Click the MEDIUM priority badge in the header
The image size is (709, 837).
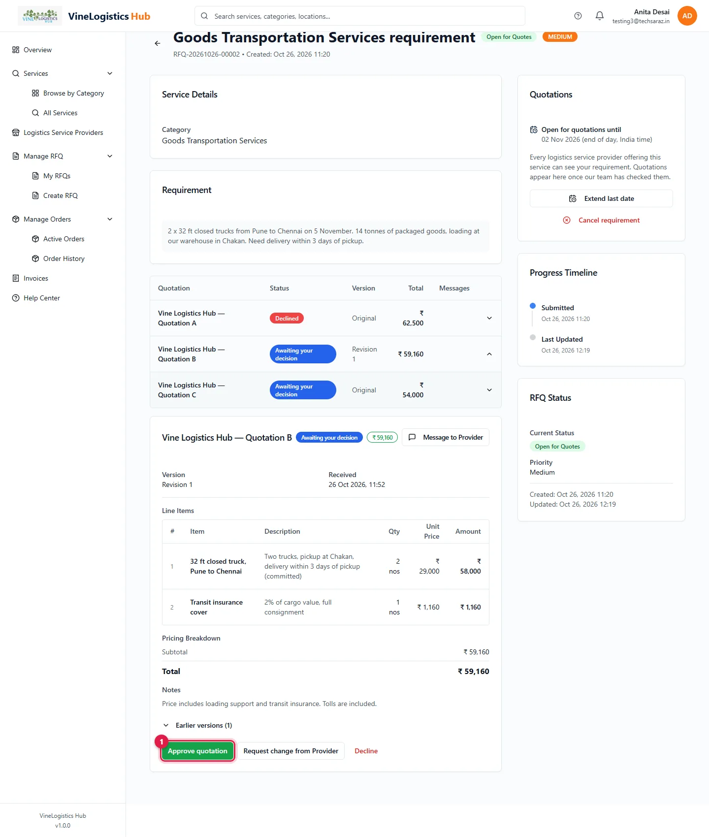pos(560,37)
